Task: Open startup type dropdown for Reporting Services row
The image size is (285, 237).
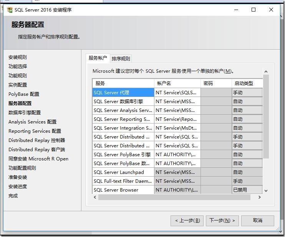Action: click(247, 119)
